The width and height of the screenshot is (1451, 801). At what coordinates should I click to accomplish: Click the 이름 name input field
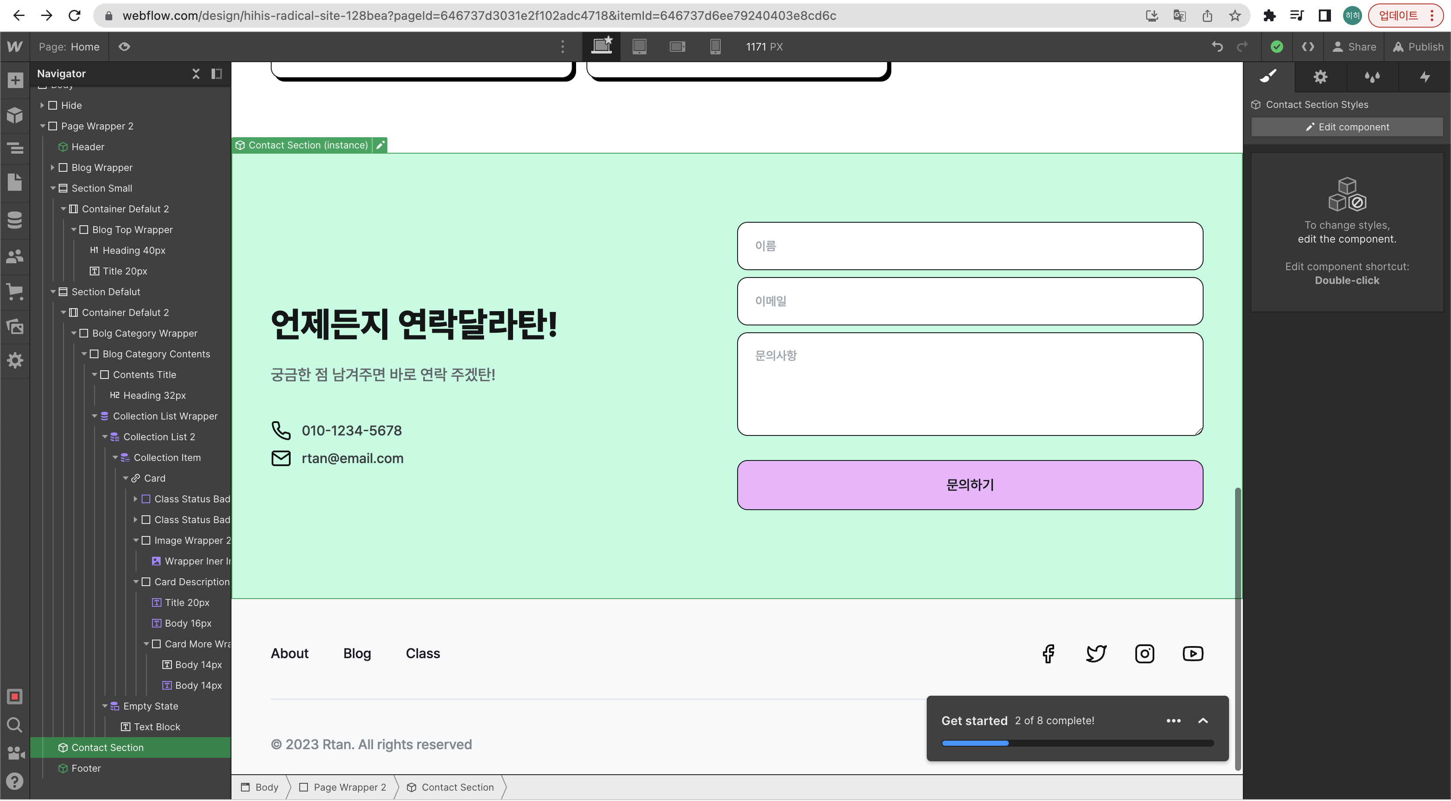tap(970, 246)
